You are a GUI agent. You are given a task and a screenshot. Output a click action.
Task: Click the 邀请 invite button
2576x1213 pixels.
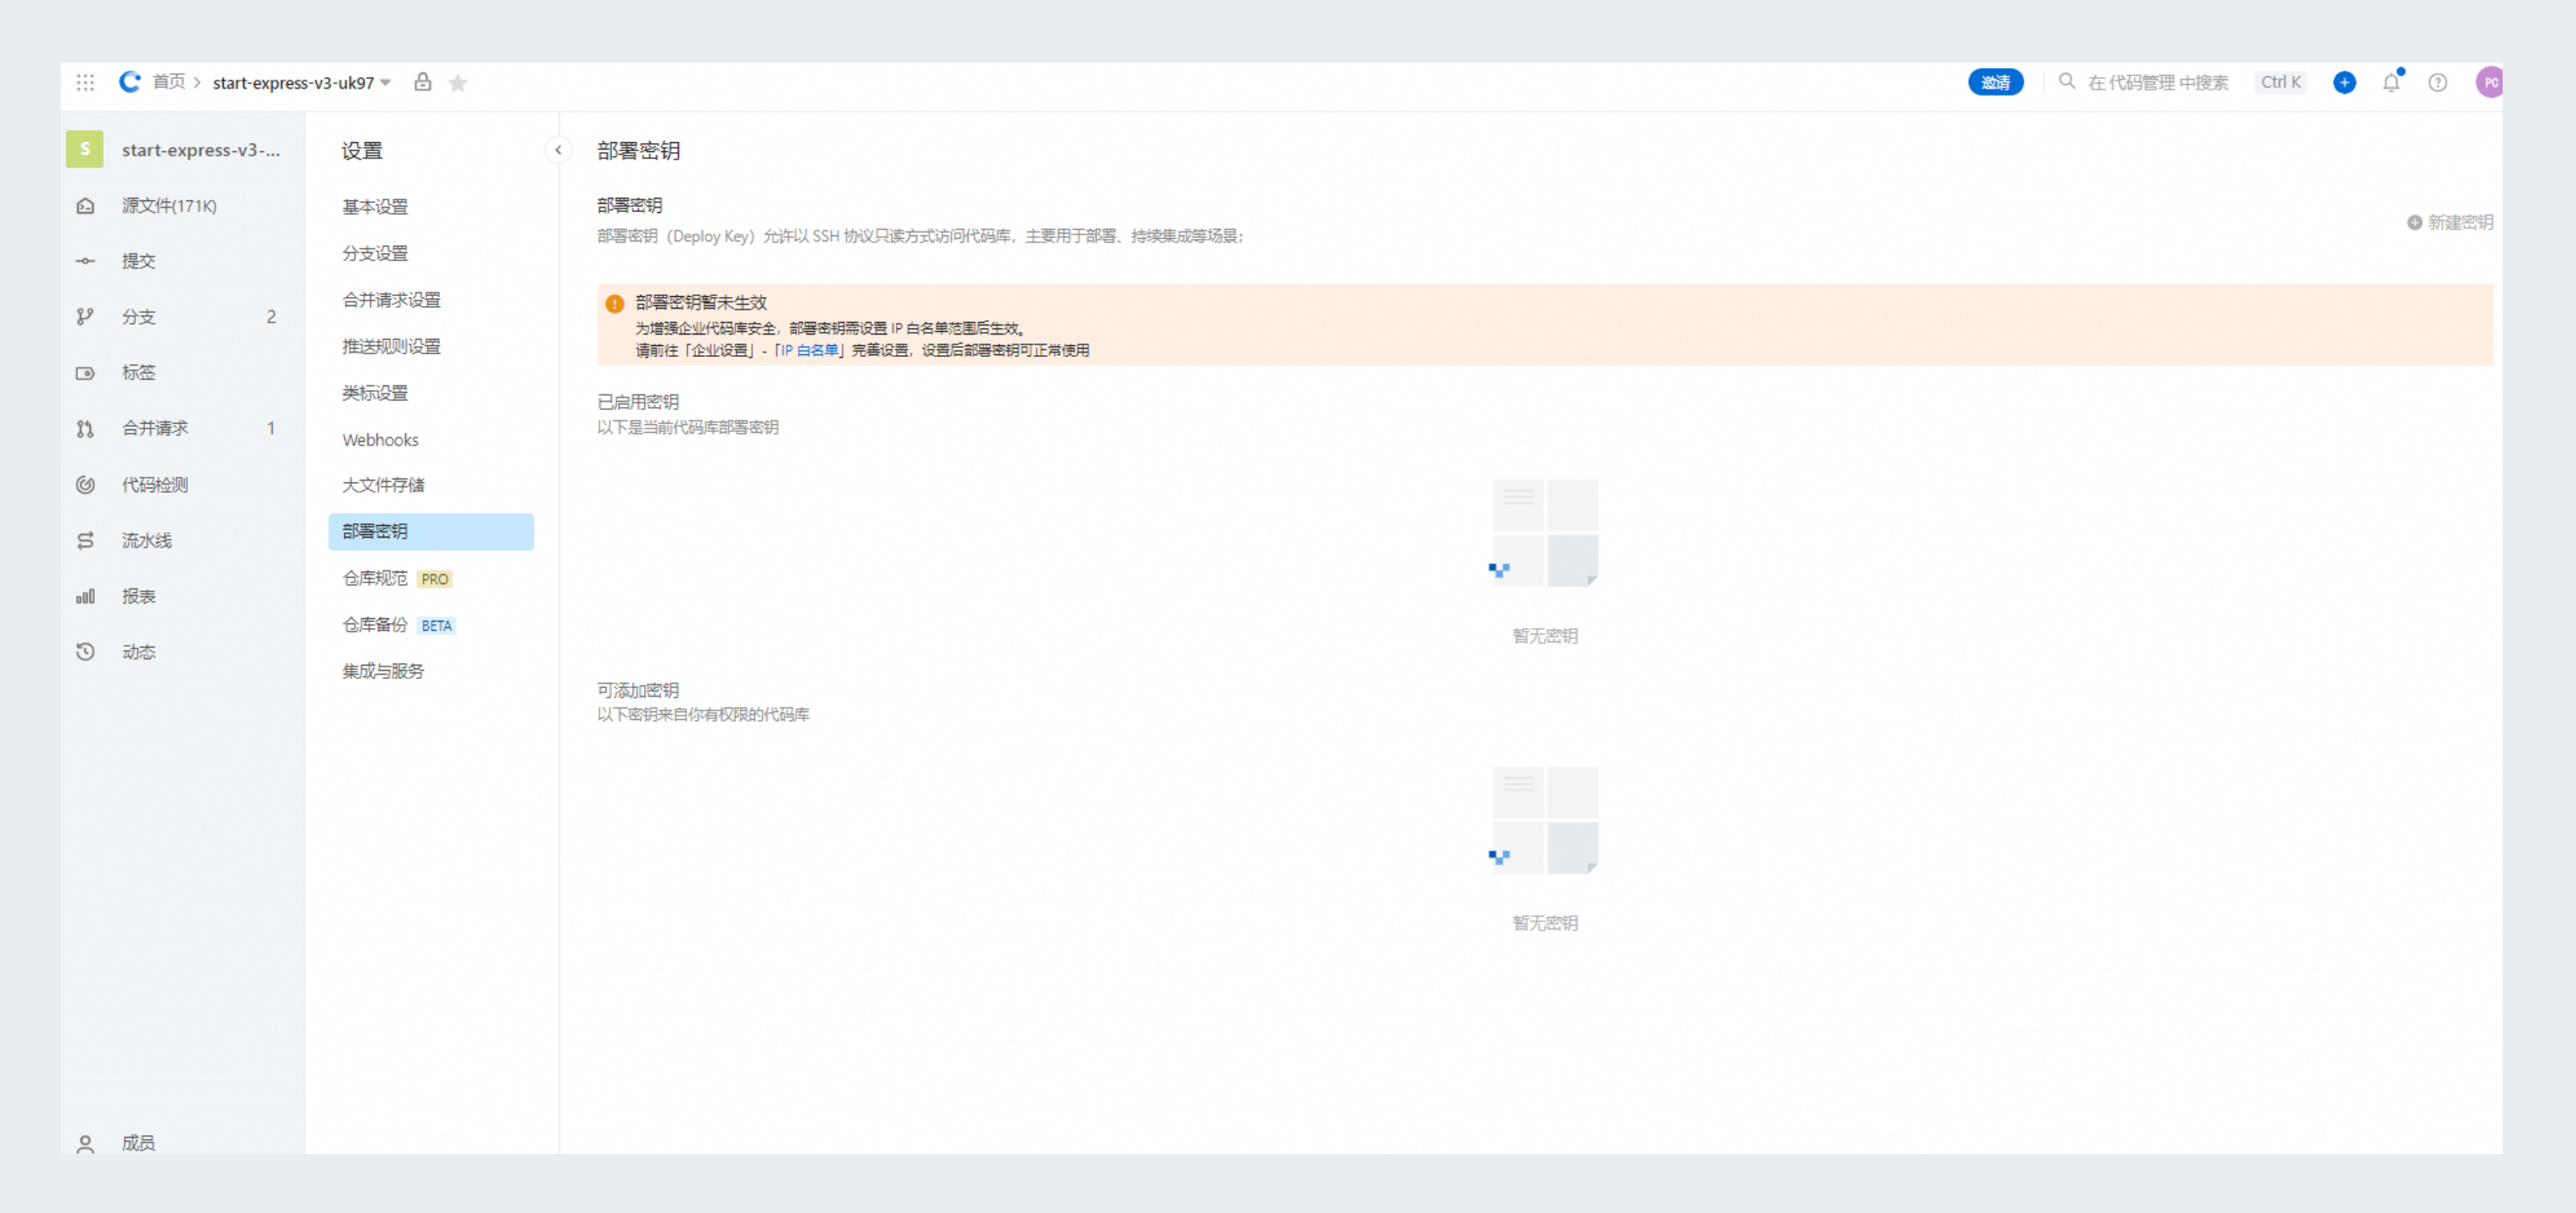pyautogui.click(x=1995, y=82)
